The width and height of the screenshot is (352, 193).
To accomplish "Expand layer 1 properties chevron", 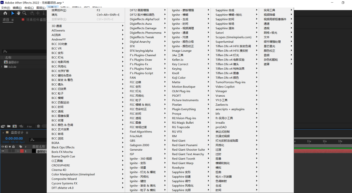I will pos(18,151).
